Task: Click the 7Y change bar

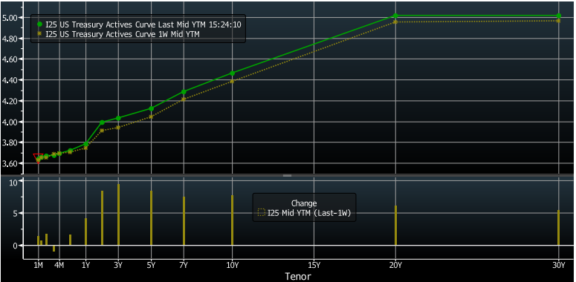Action: (184, 220)
